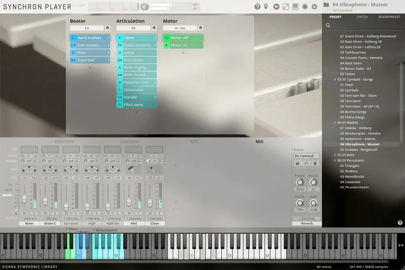Expand the Handle articulation arrow

click(155, 97)
